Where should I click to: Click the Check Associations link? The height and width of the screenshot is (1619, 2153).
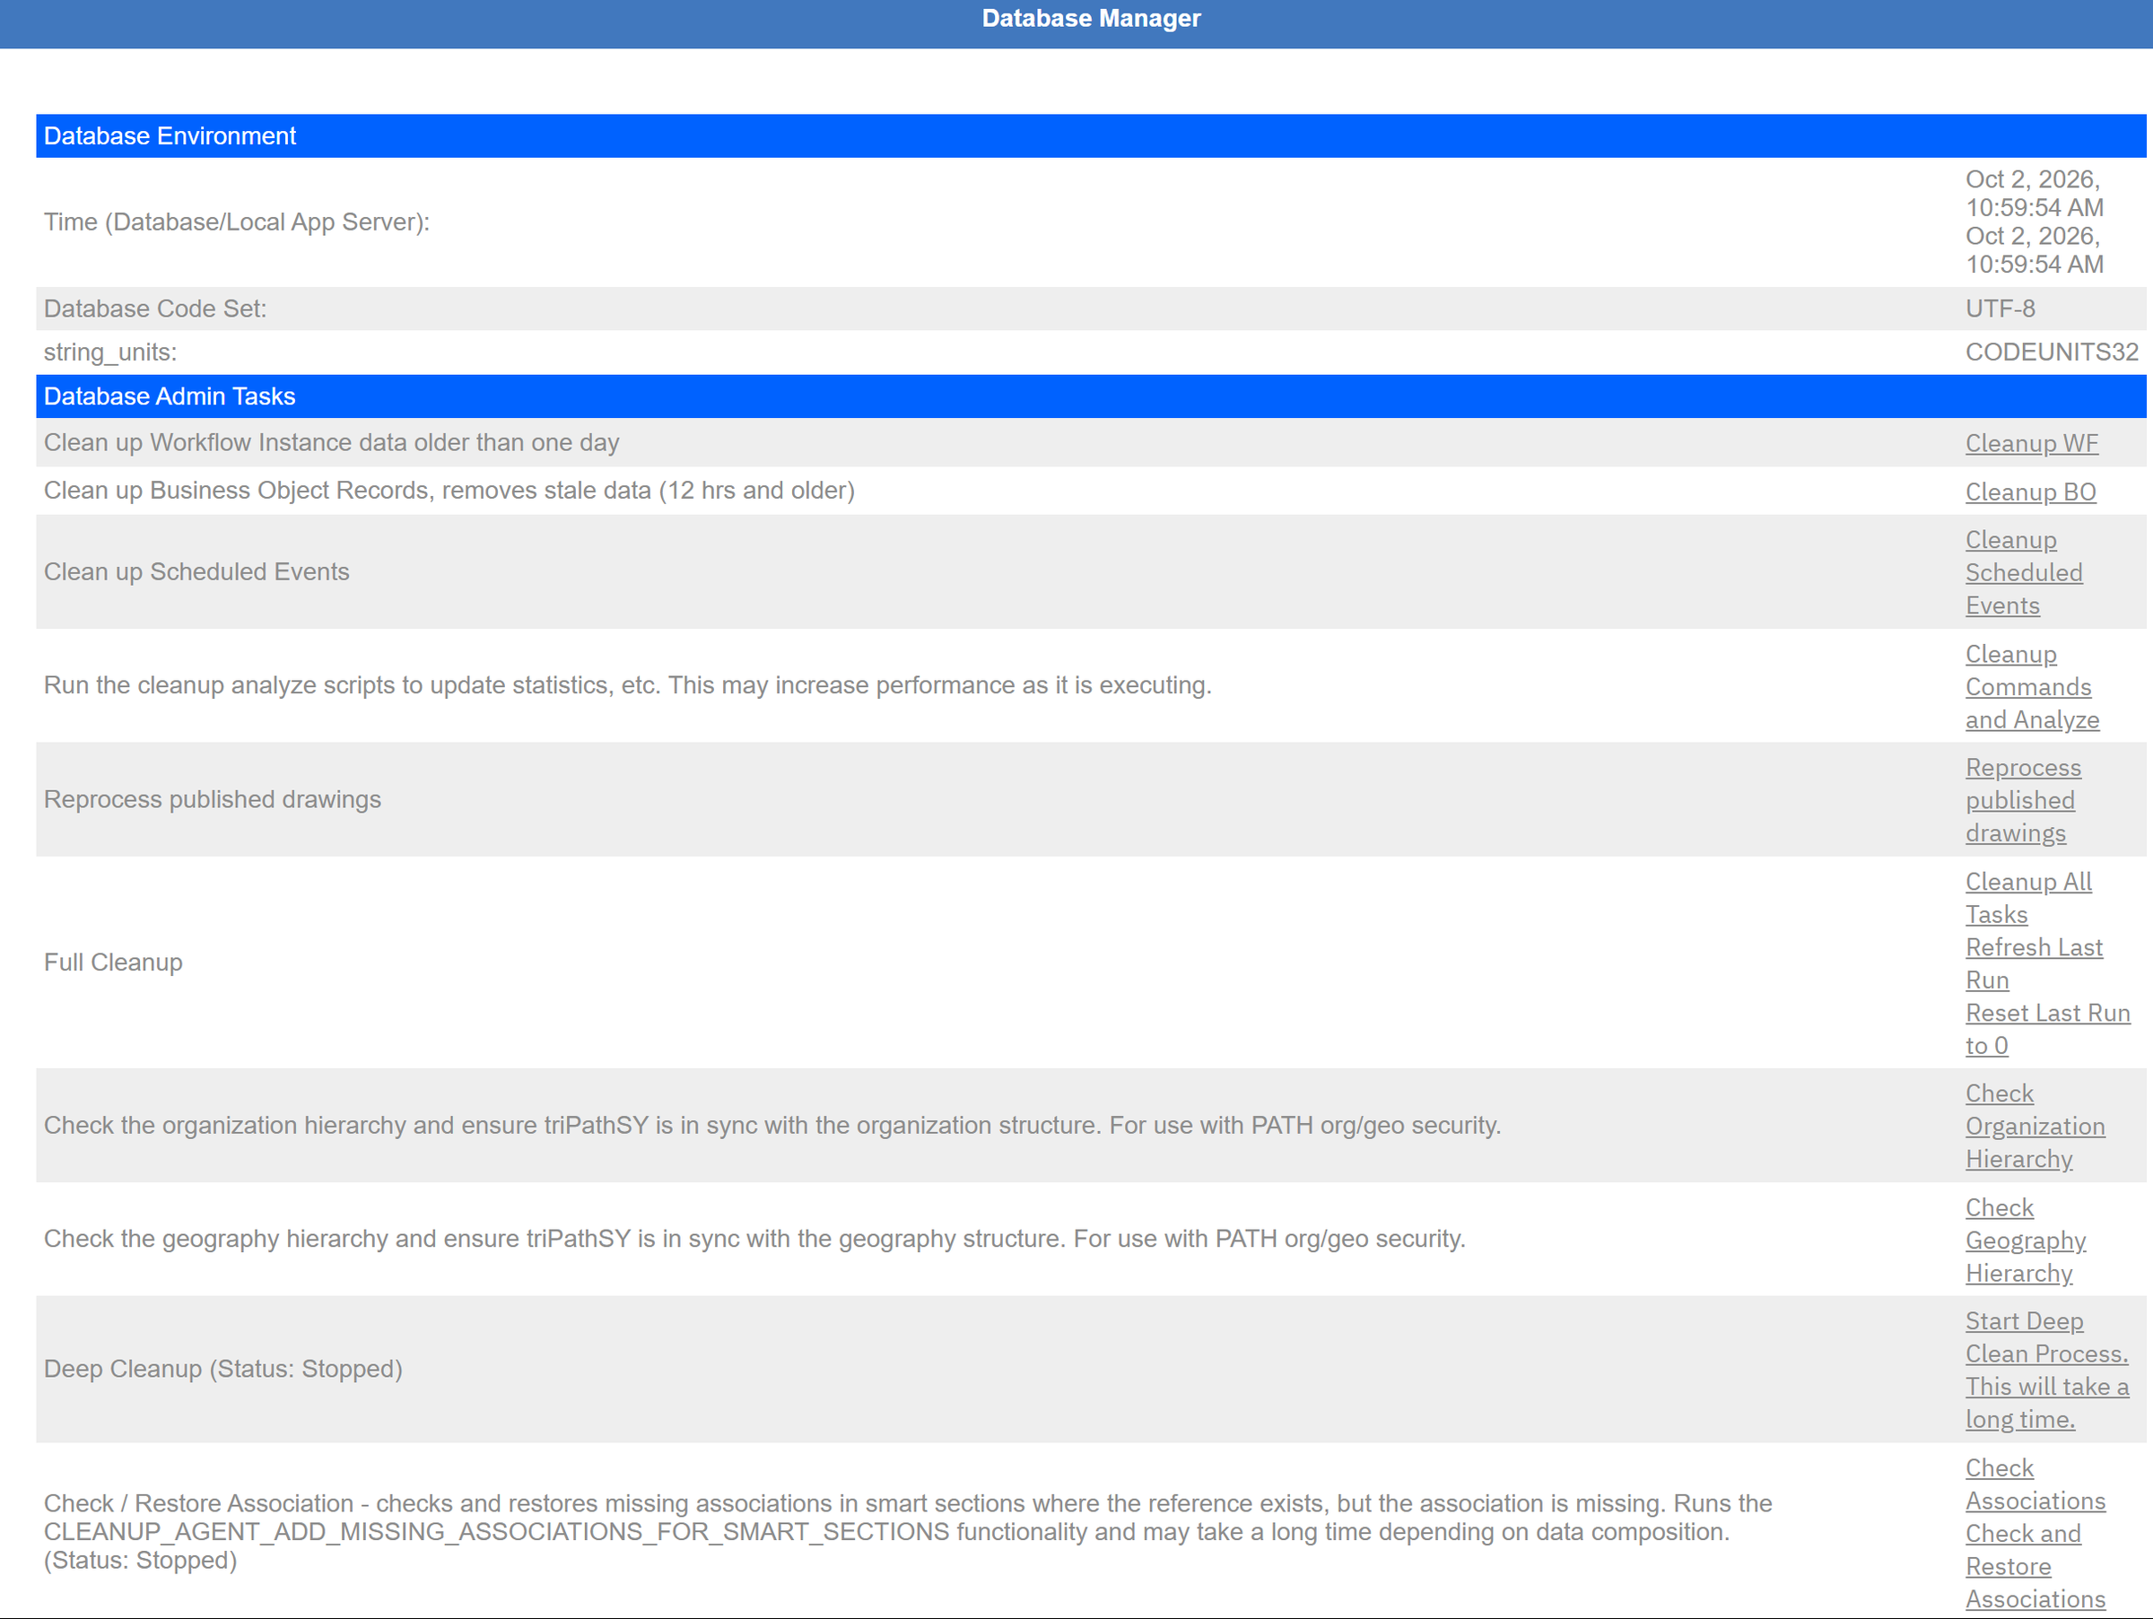point(2035,1484)
